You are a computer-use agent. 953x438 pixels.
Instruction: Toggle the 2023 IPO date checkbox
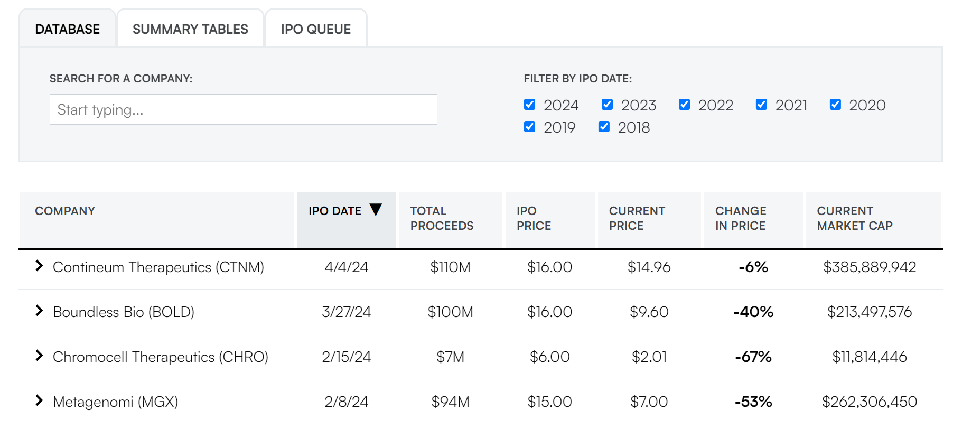pos(608,105)
